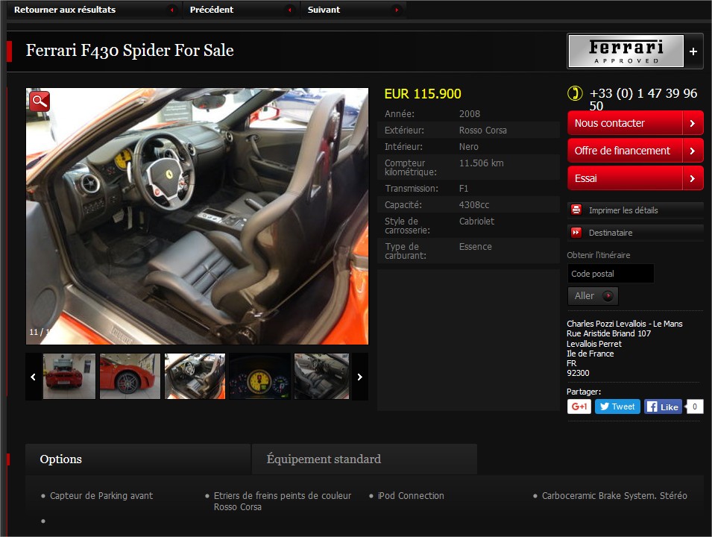The height and width of the screenshot is (537, 712).
Task: Go to previous thumbnails with left arrow
Action: [33, 377]
